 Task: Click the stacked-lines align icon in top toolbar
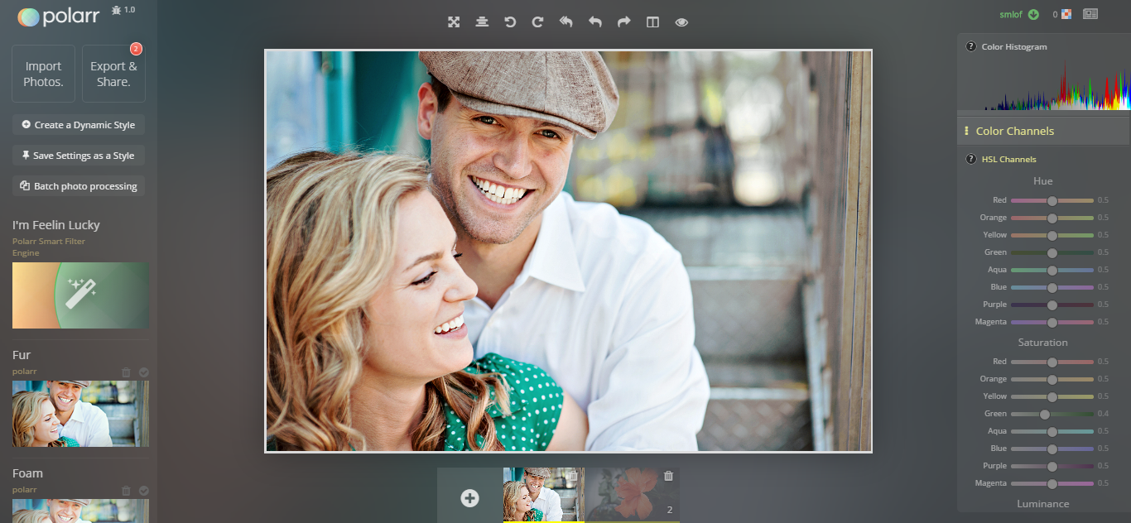[482, 22]
